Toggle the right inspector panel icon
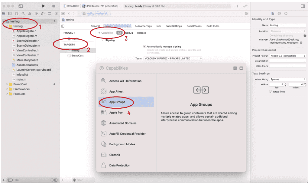This screenshot has height=184, width=308. click(303, 6)
